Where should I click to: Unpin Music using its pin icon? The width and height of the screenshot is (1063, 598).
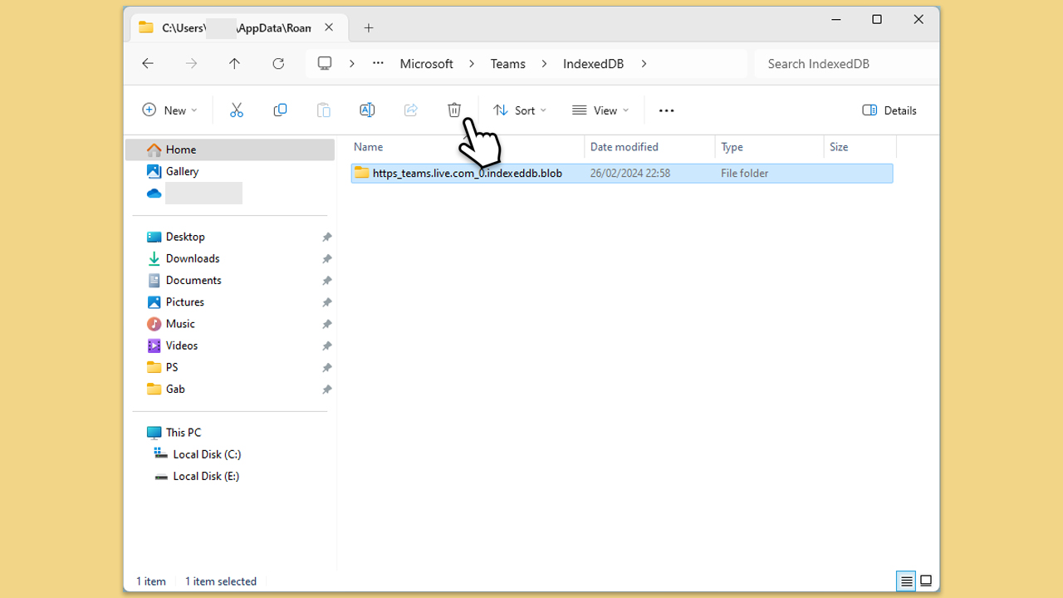327,324
